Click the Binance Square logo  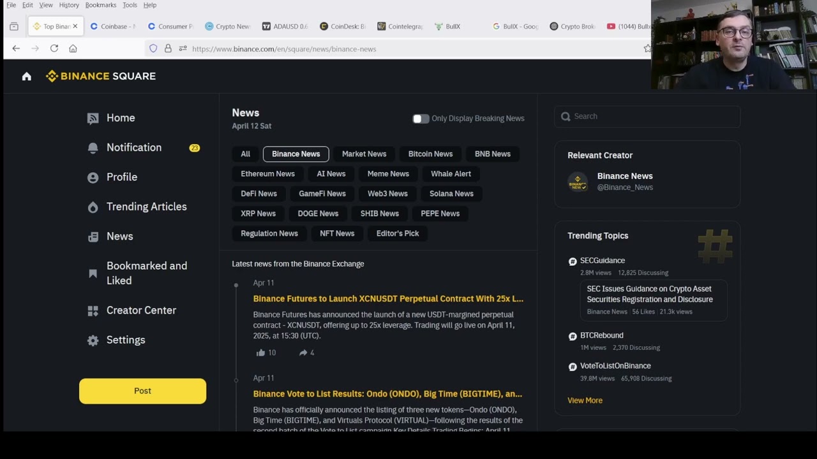pyautogui.click(x=101, y=76)
